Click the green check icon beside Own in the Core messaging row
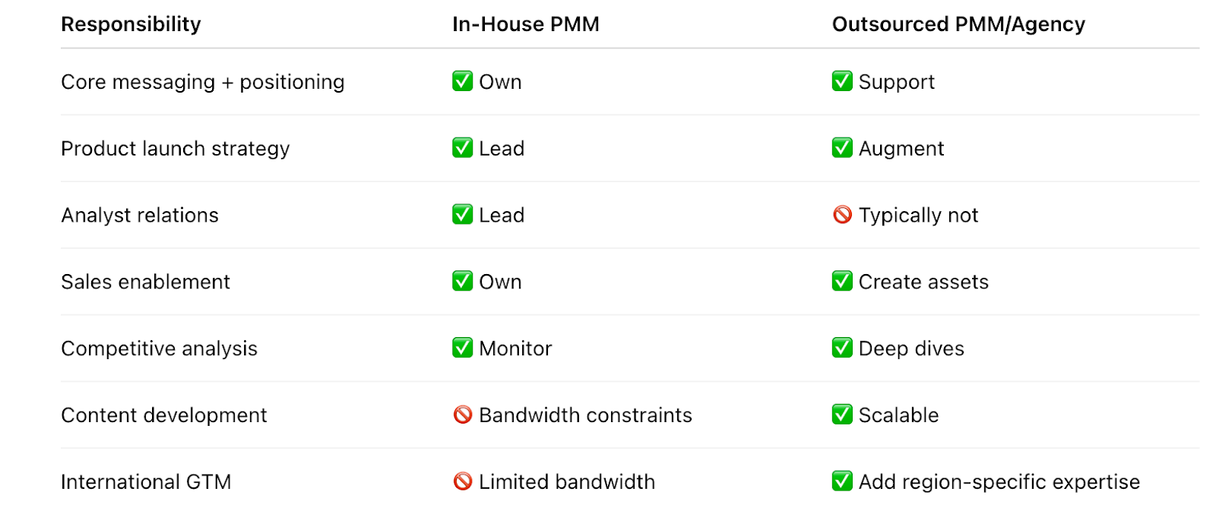The width and height of the screenshot is (1216, 517). [x=462, y=80]
